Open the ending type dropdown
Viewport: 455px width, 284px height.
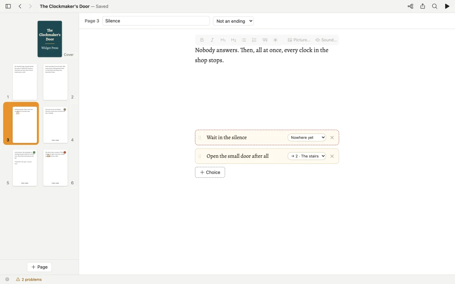coord(233,21)
